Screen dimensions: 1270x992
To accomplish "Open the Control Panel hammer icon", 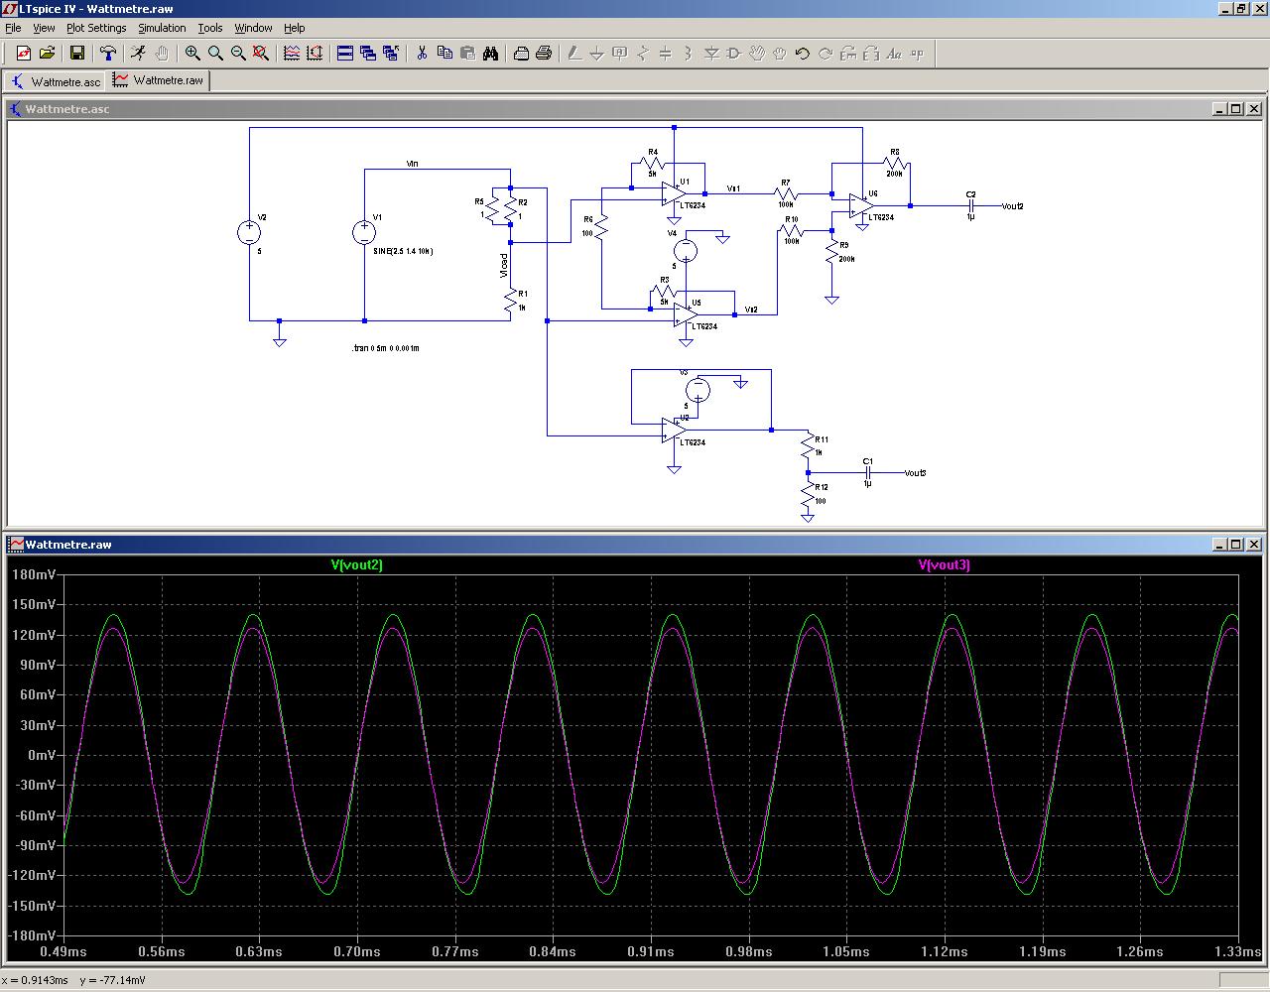I will pos(108,54).
